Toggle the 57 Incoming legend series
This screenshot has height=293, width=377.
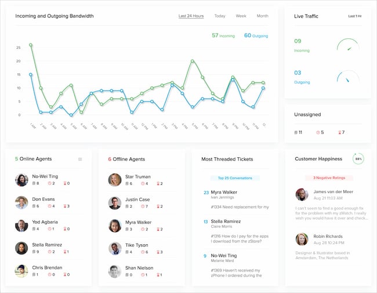pos(223,35)
